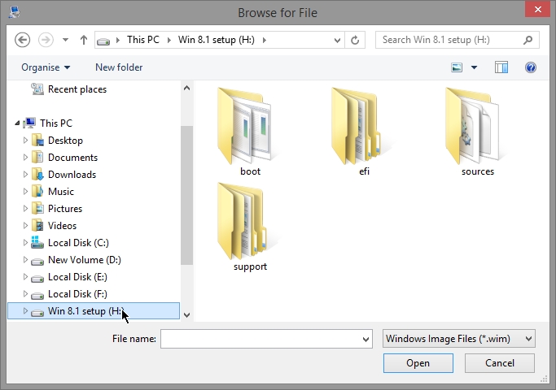Select Documents in navigation pane
The width and height of the screenshot is (556, 390).
click(x=72, y=158)
